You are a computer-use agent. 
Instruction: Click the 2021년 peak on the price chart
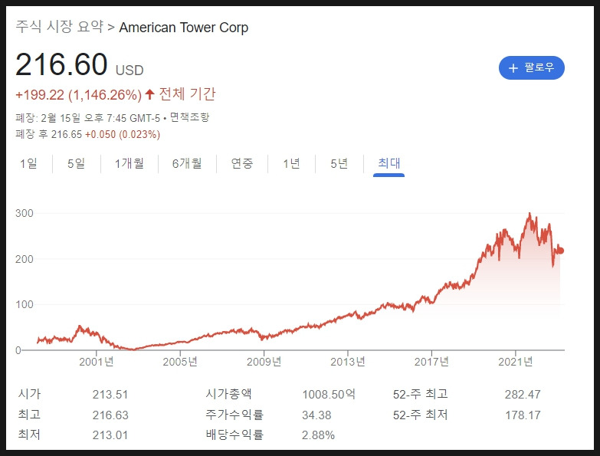(530, 214)
